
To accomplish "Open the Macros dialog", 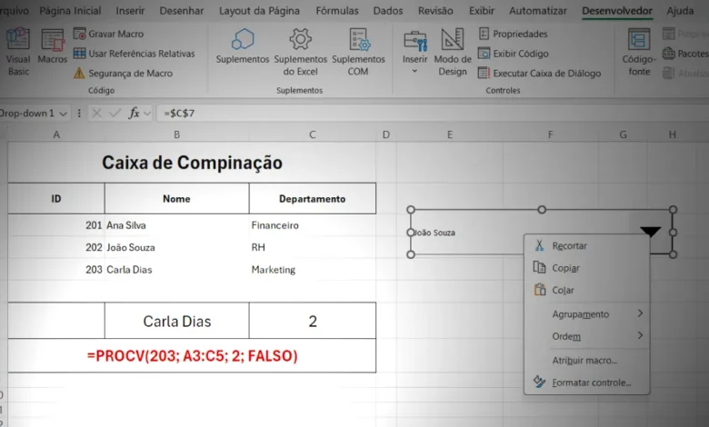I will pyautogui.click(x=52, y=46).
